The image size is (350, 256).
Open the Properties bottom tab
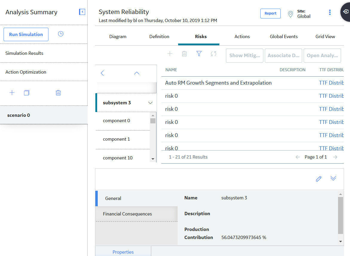coord(123,252)
